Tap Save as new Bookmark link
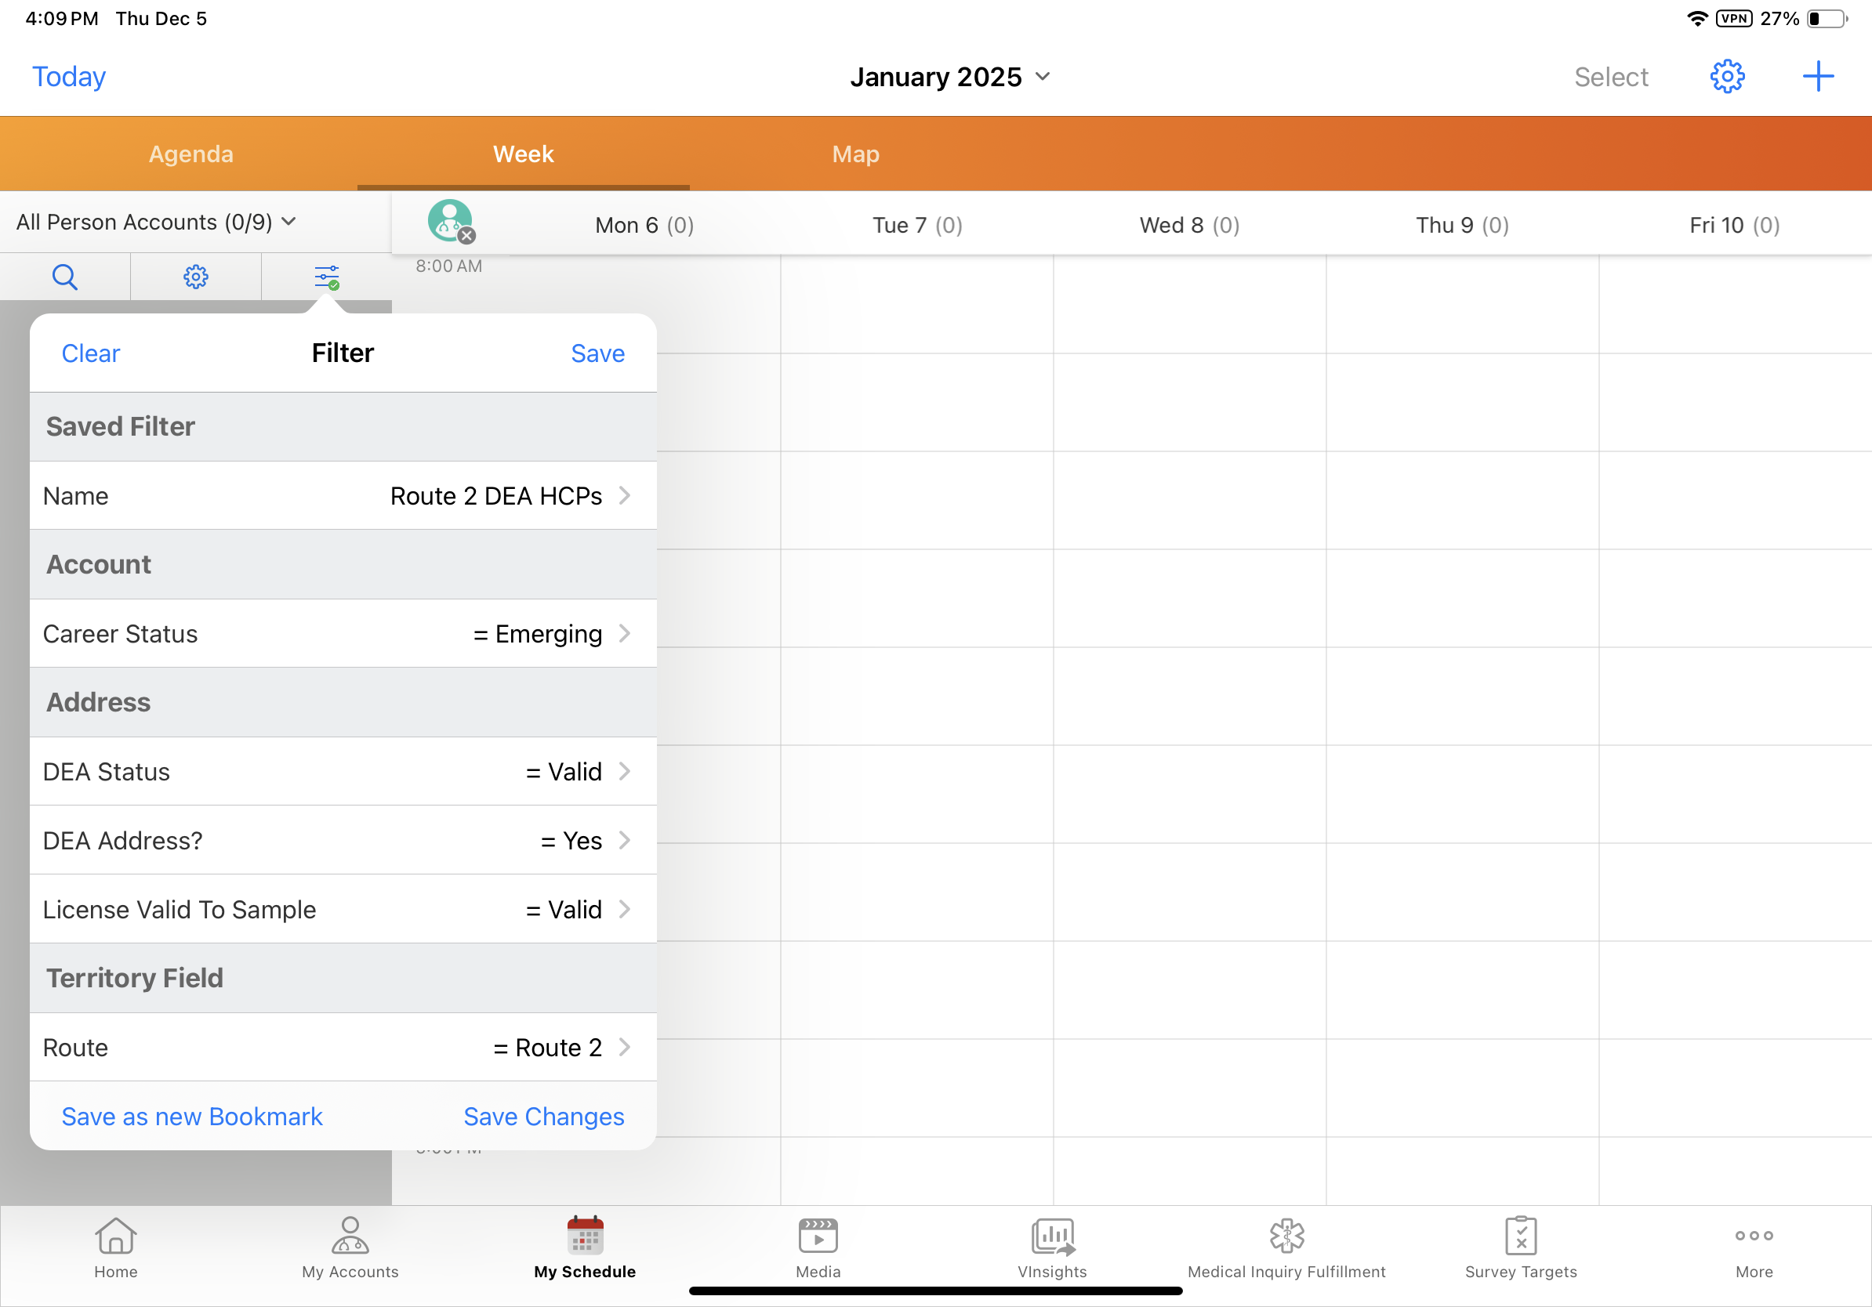 click(x=191, y=1117)
